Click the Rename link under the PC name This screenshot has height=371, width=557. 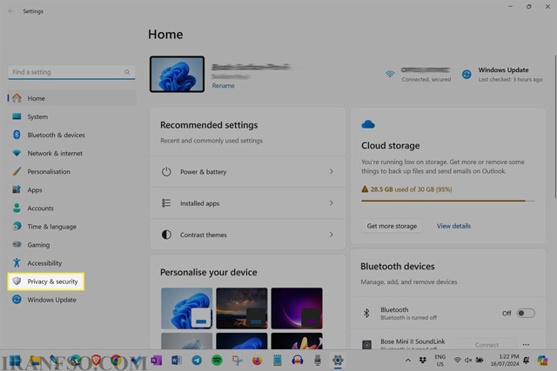pyautogui.click(x=223, y=86)
